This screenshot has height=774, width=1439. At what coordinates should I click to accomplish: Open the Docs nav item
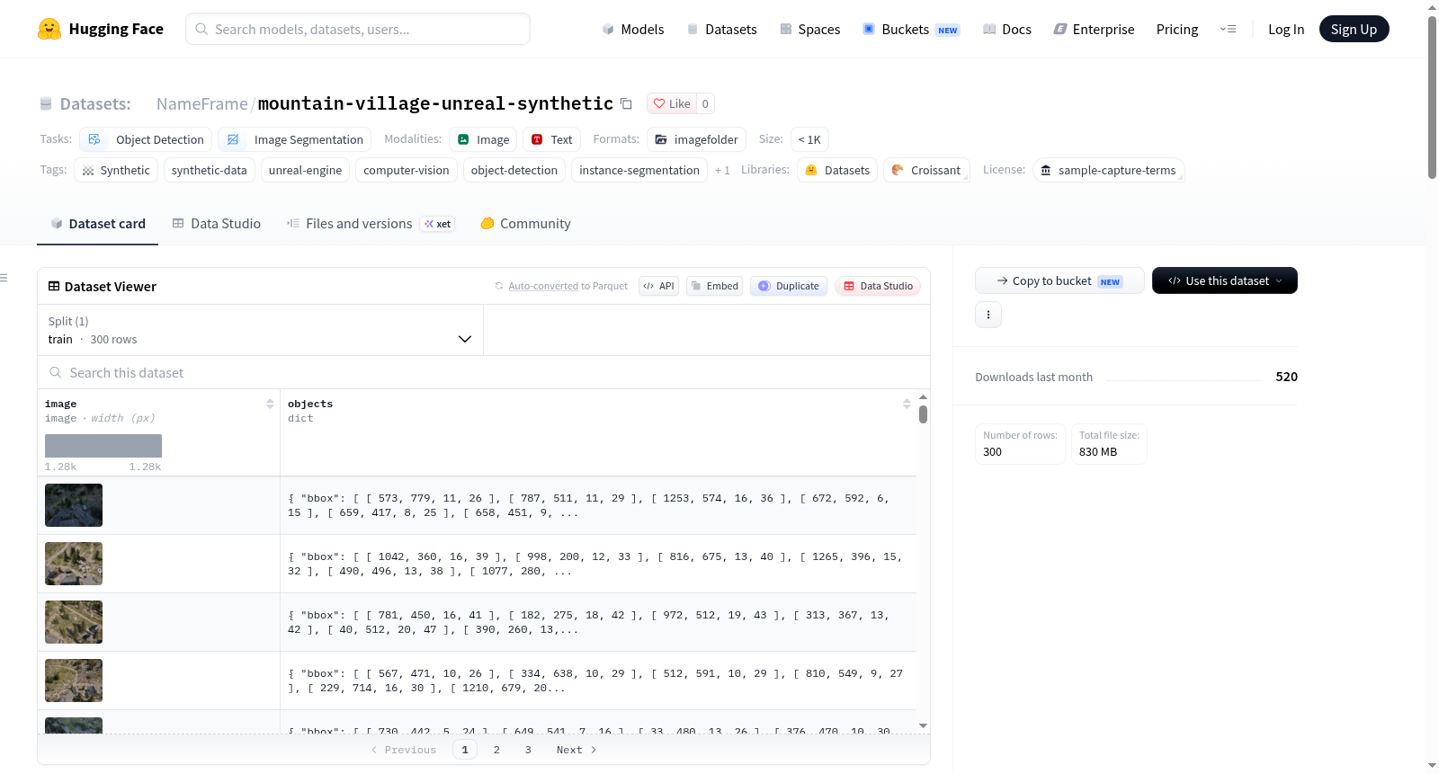coord(1006,29)
